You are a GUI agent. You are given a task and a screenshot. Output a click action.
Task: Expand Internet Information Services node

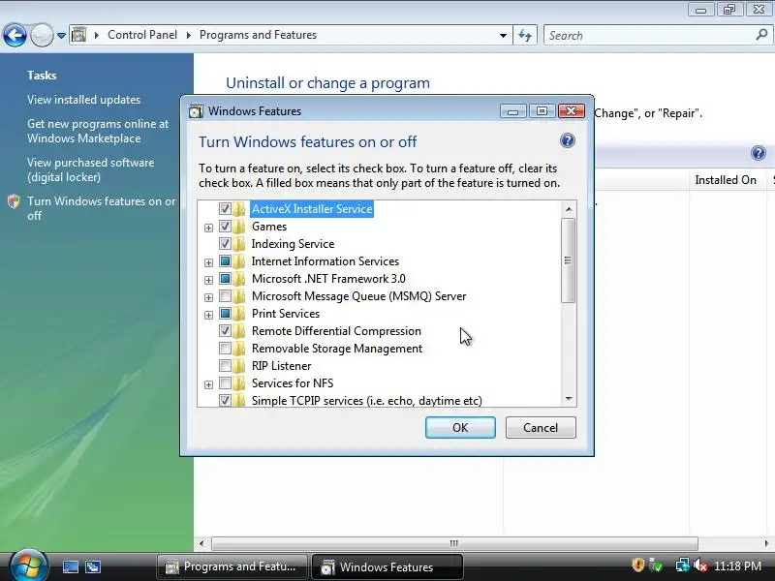point(208,262)
